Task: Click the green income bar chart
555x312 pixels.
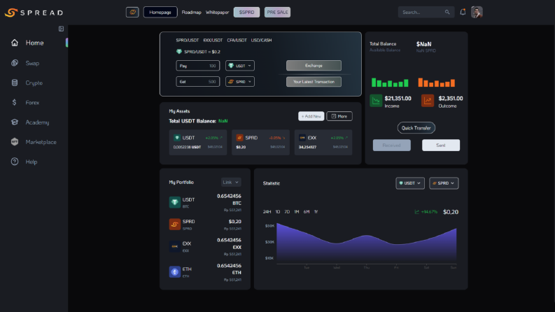Action: tap(390, 83)
